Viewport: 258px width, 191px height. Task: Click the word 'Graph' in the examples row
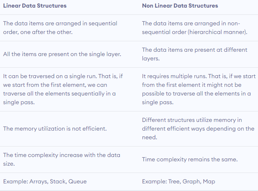pos(191,181)
